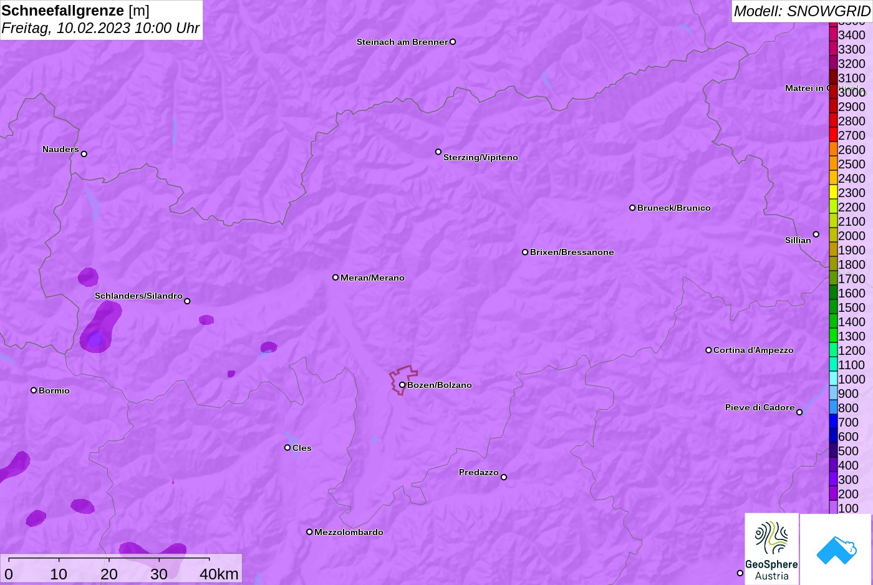
Task: Click the red swatch beside 2700
Action: [833, 135]
